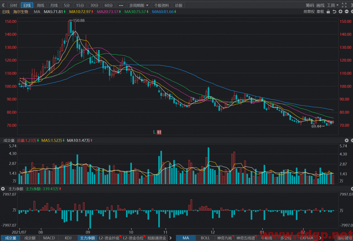The height and width of the screenshot is (241, 353).
Task: Select 牛熊线 indicator tab
Action: [266, 238]
